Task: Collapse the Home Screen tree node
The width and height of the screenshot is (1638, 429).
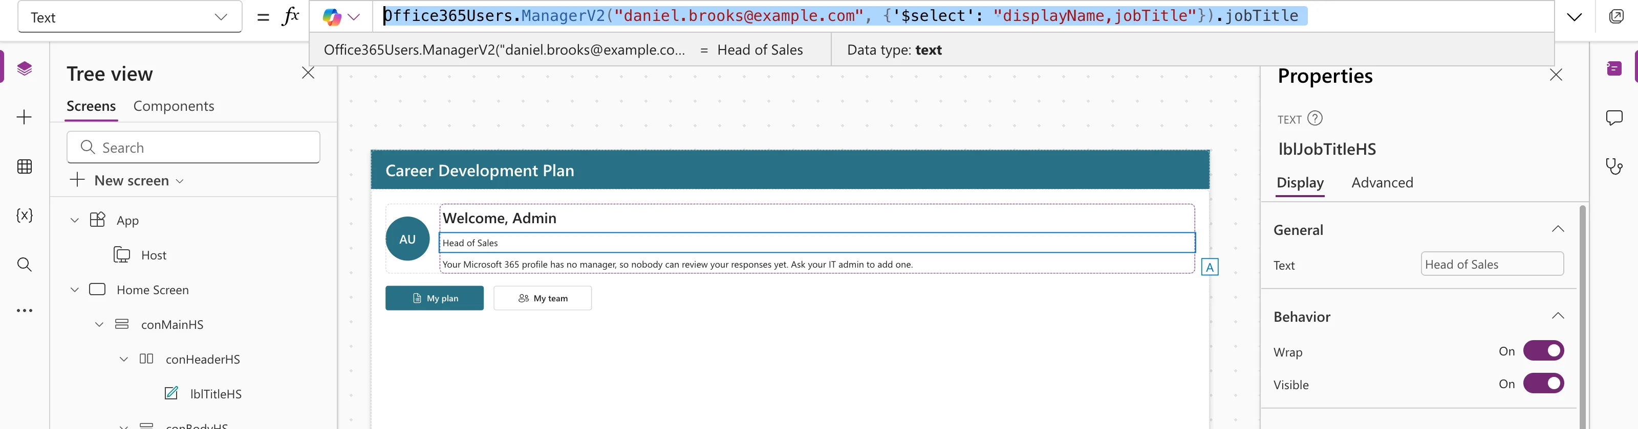Action: [74, 290]
